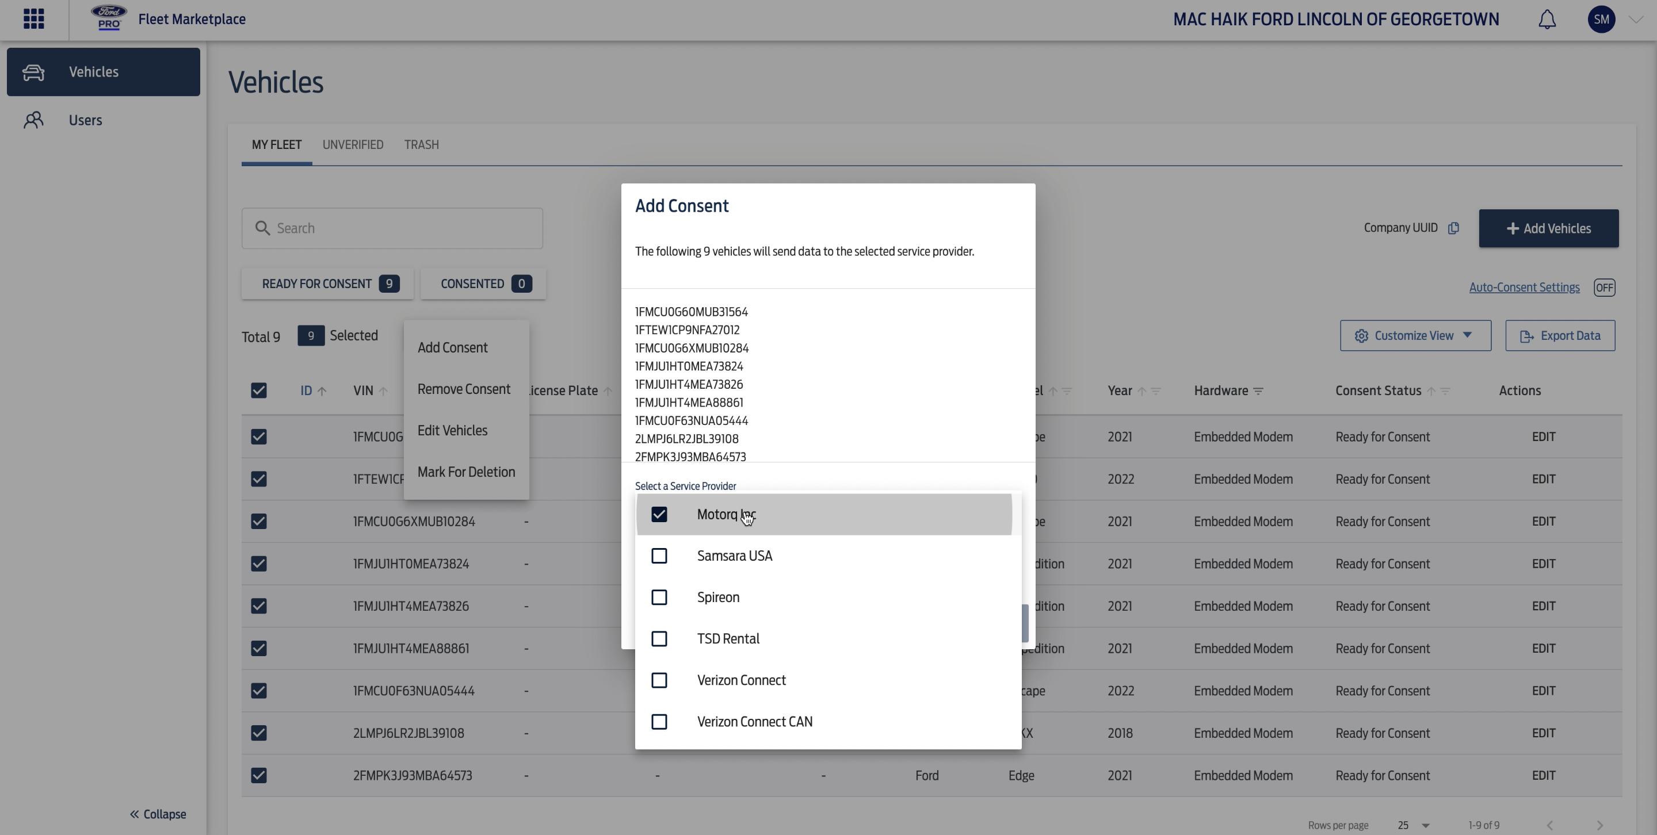Viewport: 1657px width, 835px height.
Task: Toggle the Auto-Consent OFF switch
Action: 1604,288
